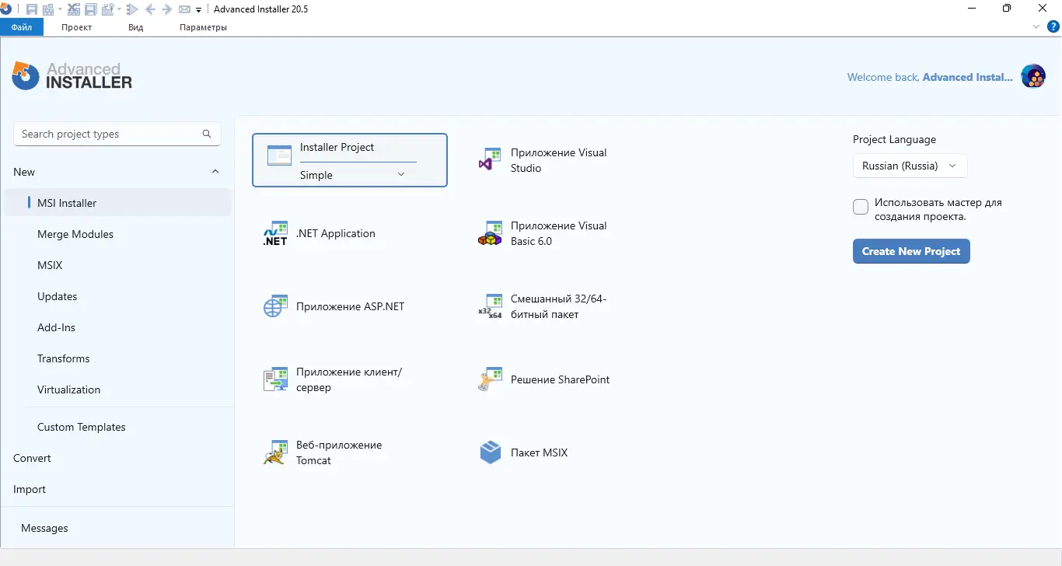1062x566 pixels.
Task: Switch to the Проект ribbon tab
Action: 75,26
